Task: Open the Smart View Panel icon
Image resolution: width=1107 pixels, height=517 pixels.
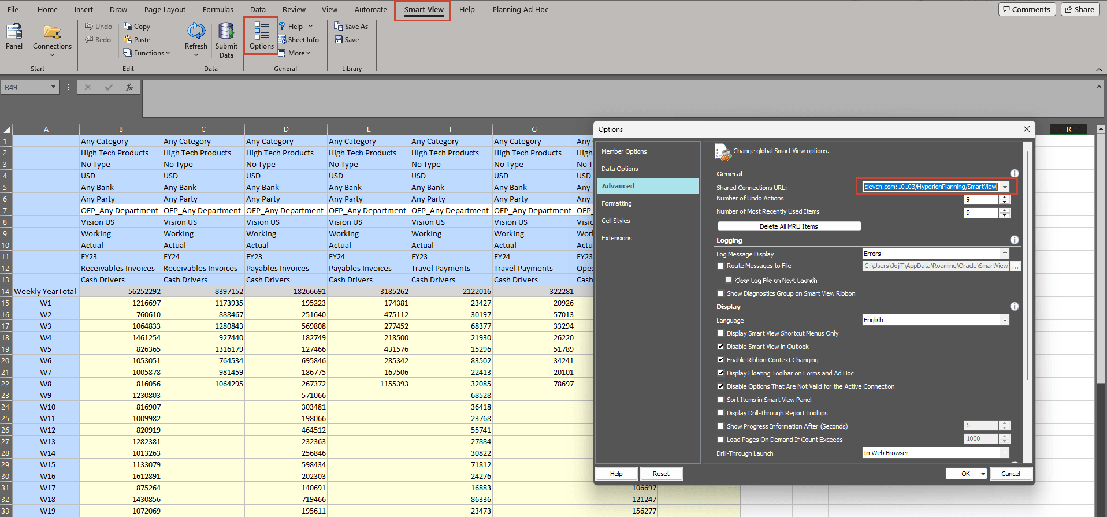Action: pos(14,32)
